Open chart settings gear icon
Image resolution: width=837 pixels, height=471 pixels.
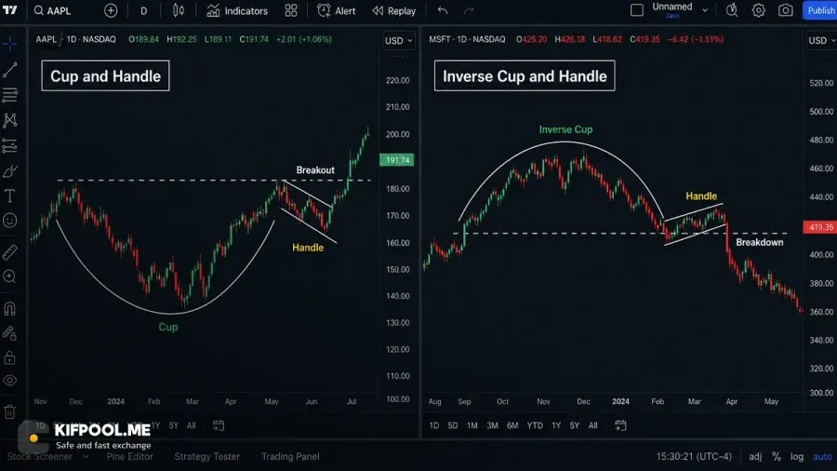759,10
